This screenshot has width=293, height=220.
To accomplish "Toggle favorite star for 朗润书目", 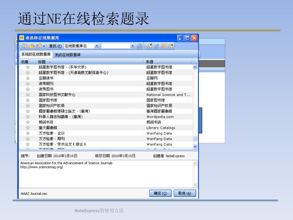I will [x=28, y=122].
